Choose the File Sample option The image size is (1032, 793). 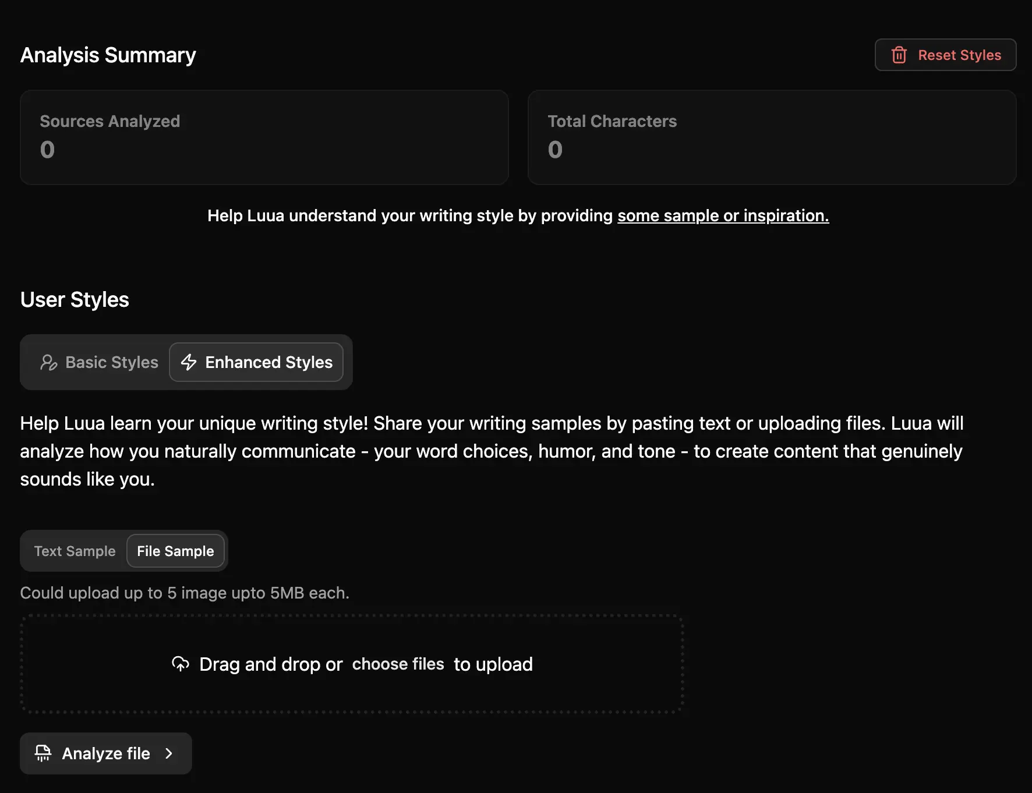(175, 551)
